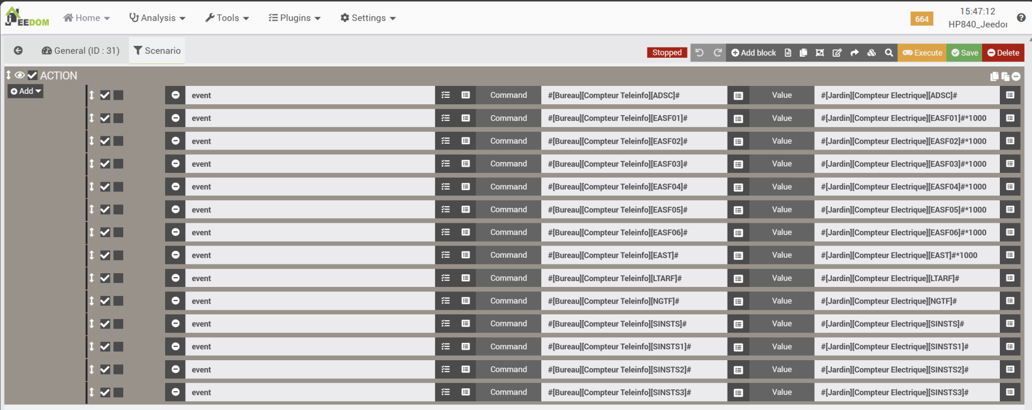The image size is (1032, 410).
Task: Select the Scenario tab
Action: click(157, 50)
